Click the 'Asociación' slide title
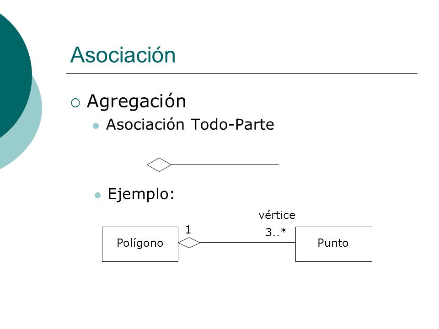This screenshot has height=329, width=439. pyautogui.click(x=123, y=55)
